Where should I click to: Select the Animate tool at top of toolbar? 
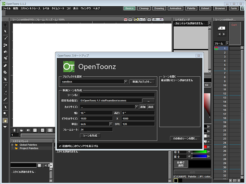tap(5, 25)
